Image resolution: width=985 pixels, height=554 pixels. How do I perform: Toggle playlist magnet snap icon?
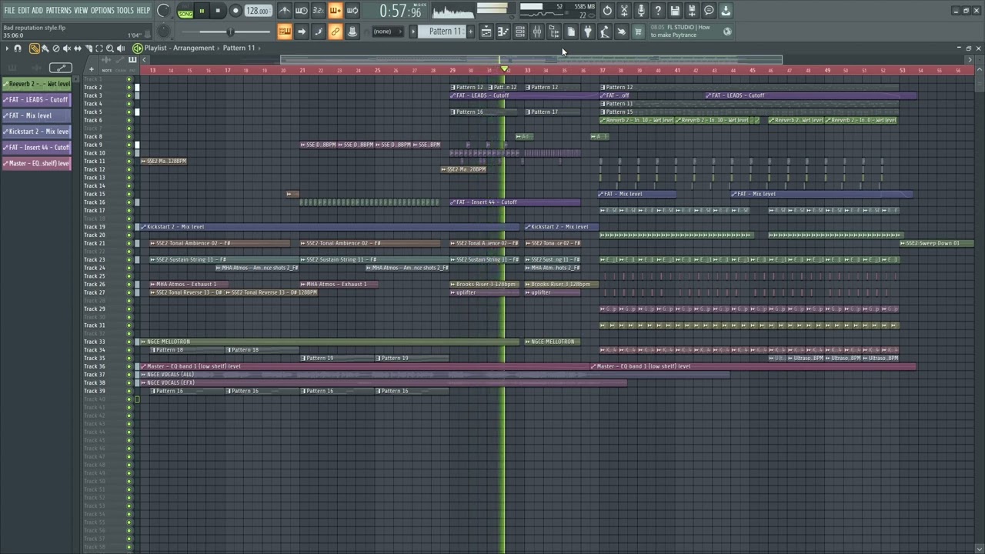click(x=18, y=48)
